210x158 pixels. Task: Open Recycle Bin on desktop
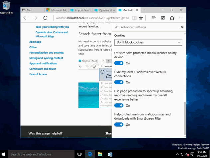pyautogui.click(x=6, y=8)
